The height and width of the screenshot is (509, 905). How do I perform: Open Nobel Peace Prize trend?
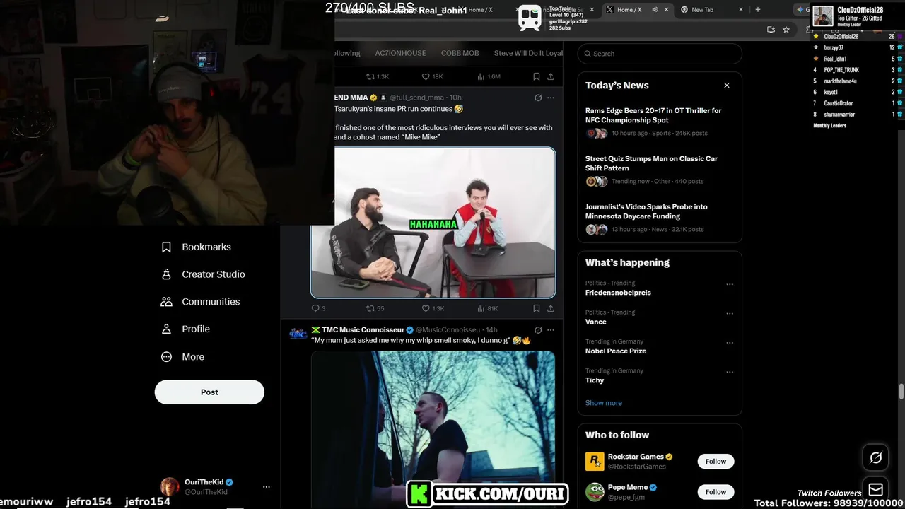tap(616, 351)
